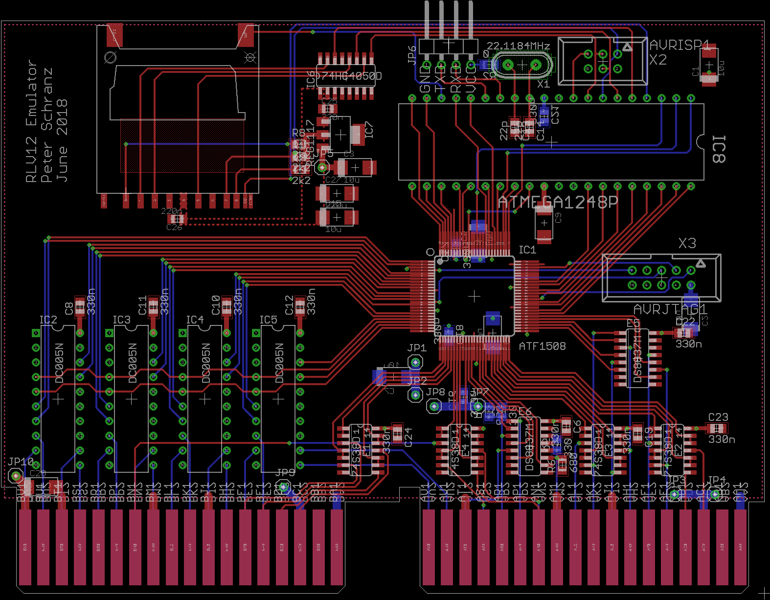Click the JP8 jumper pad

coord(433,406)
